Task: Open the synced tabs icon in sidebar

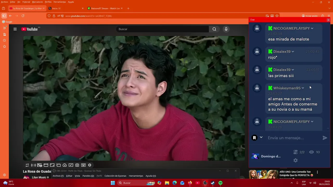Action: [4, 34]
